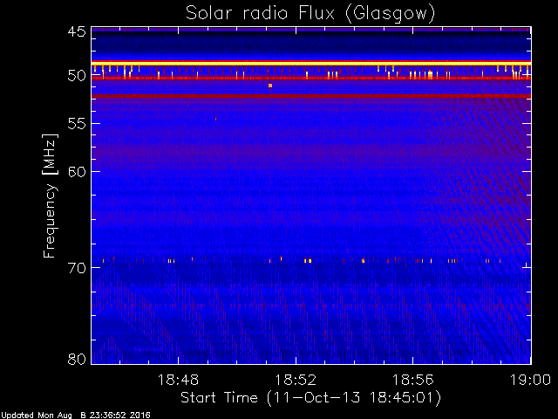
Task: Click the orange square spot near 51 MHz
Action: click(x=270, y=86)
